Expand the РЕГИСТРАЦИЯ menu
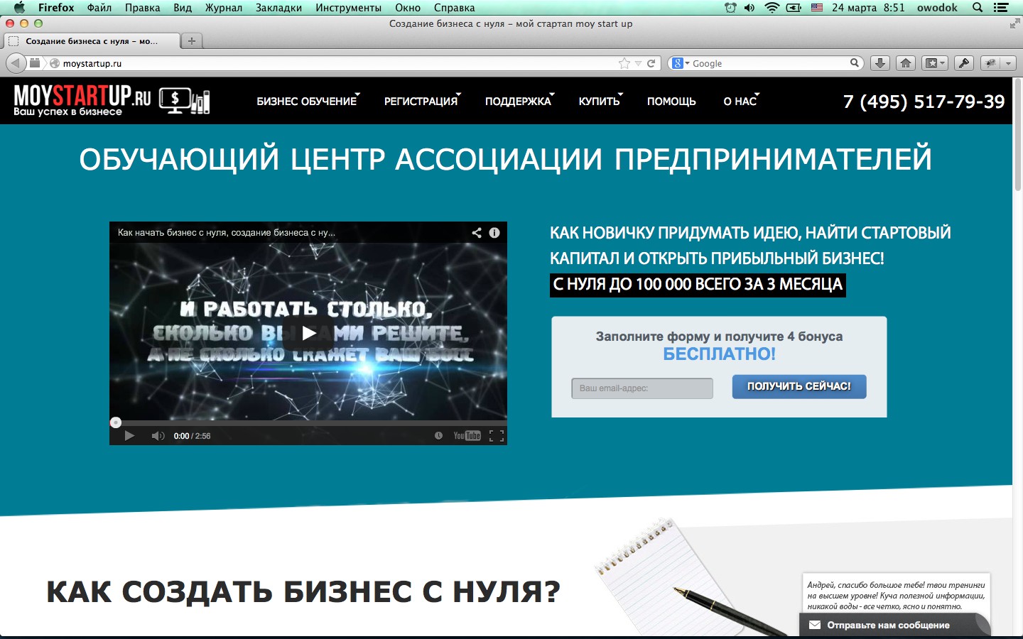The height and width of the screenshot is (639, 1023). point(422,102)
